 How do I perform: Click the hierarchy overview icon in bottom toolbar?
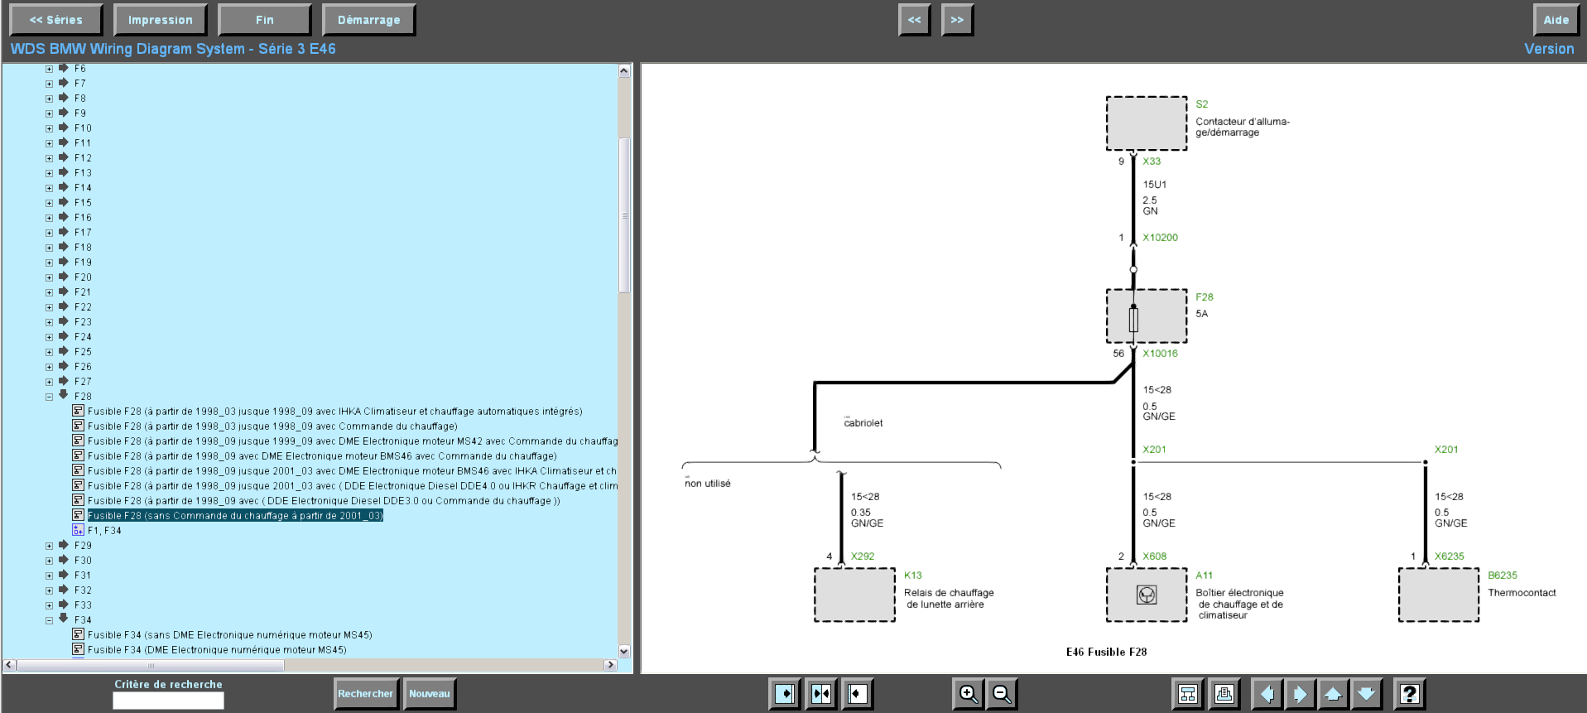pyautogui.click(x=1188, y=693)
